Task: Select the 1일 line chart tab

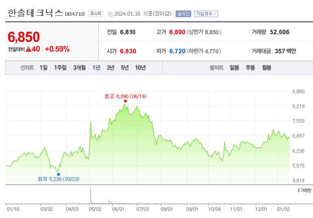Action: click(x=44, y=68)
